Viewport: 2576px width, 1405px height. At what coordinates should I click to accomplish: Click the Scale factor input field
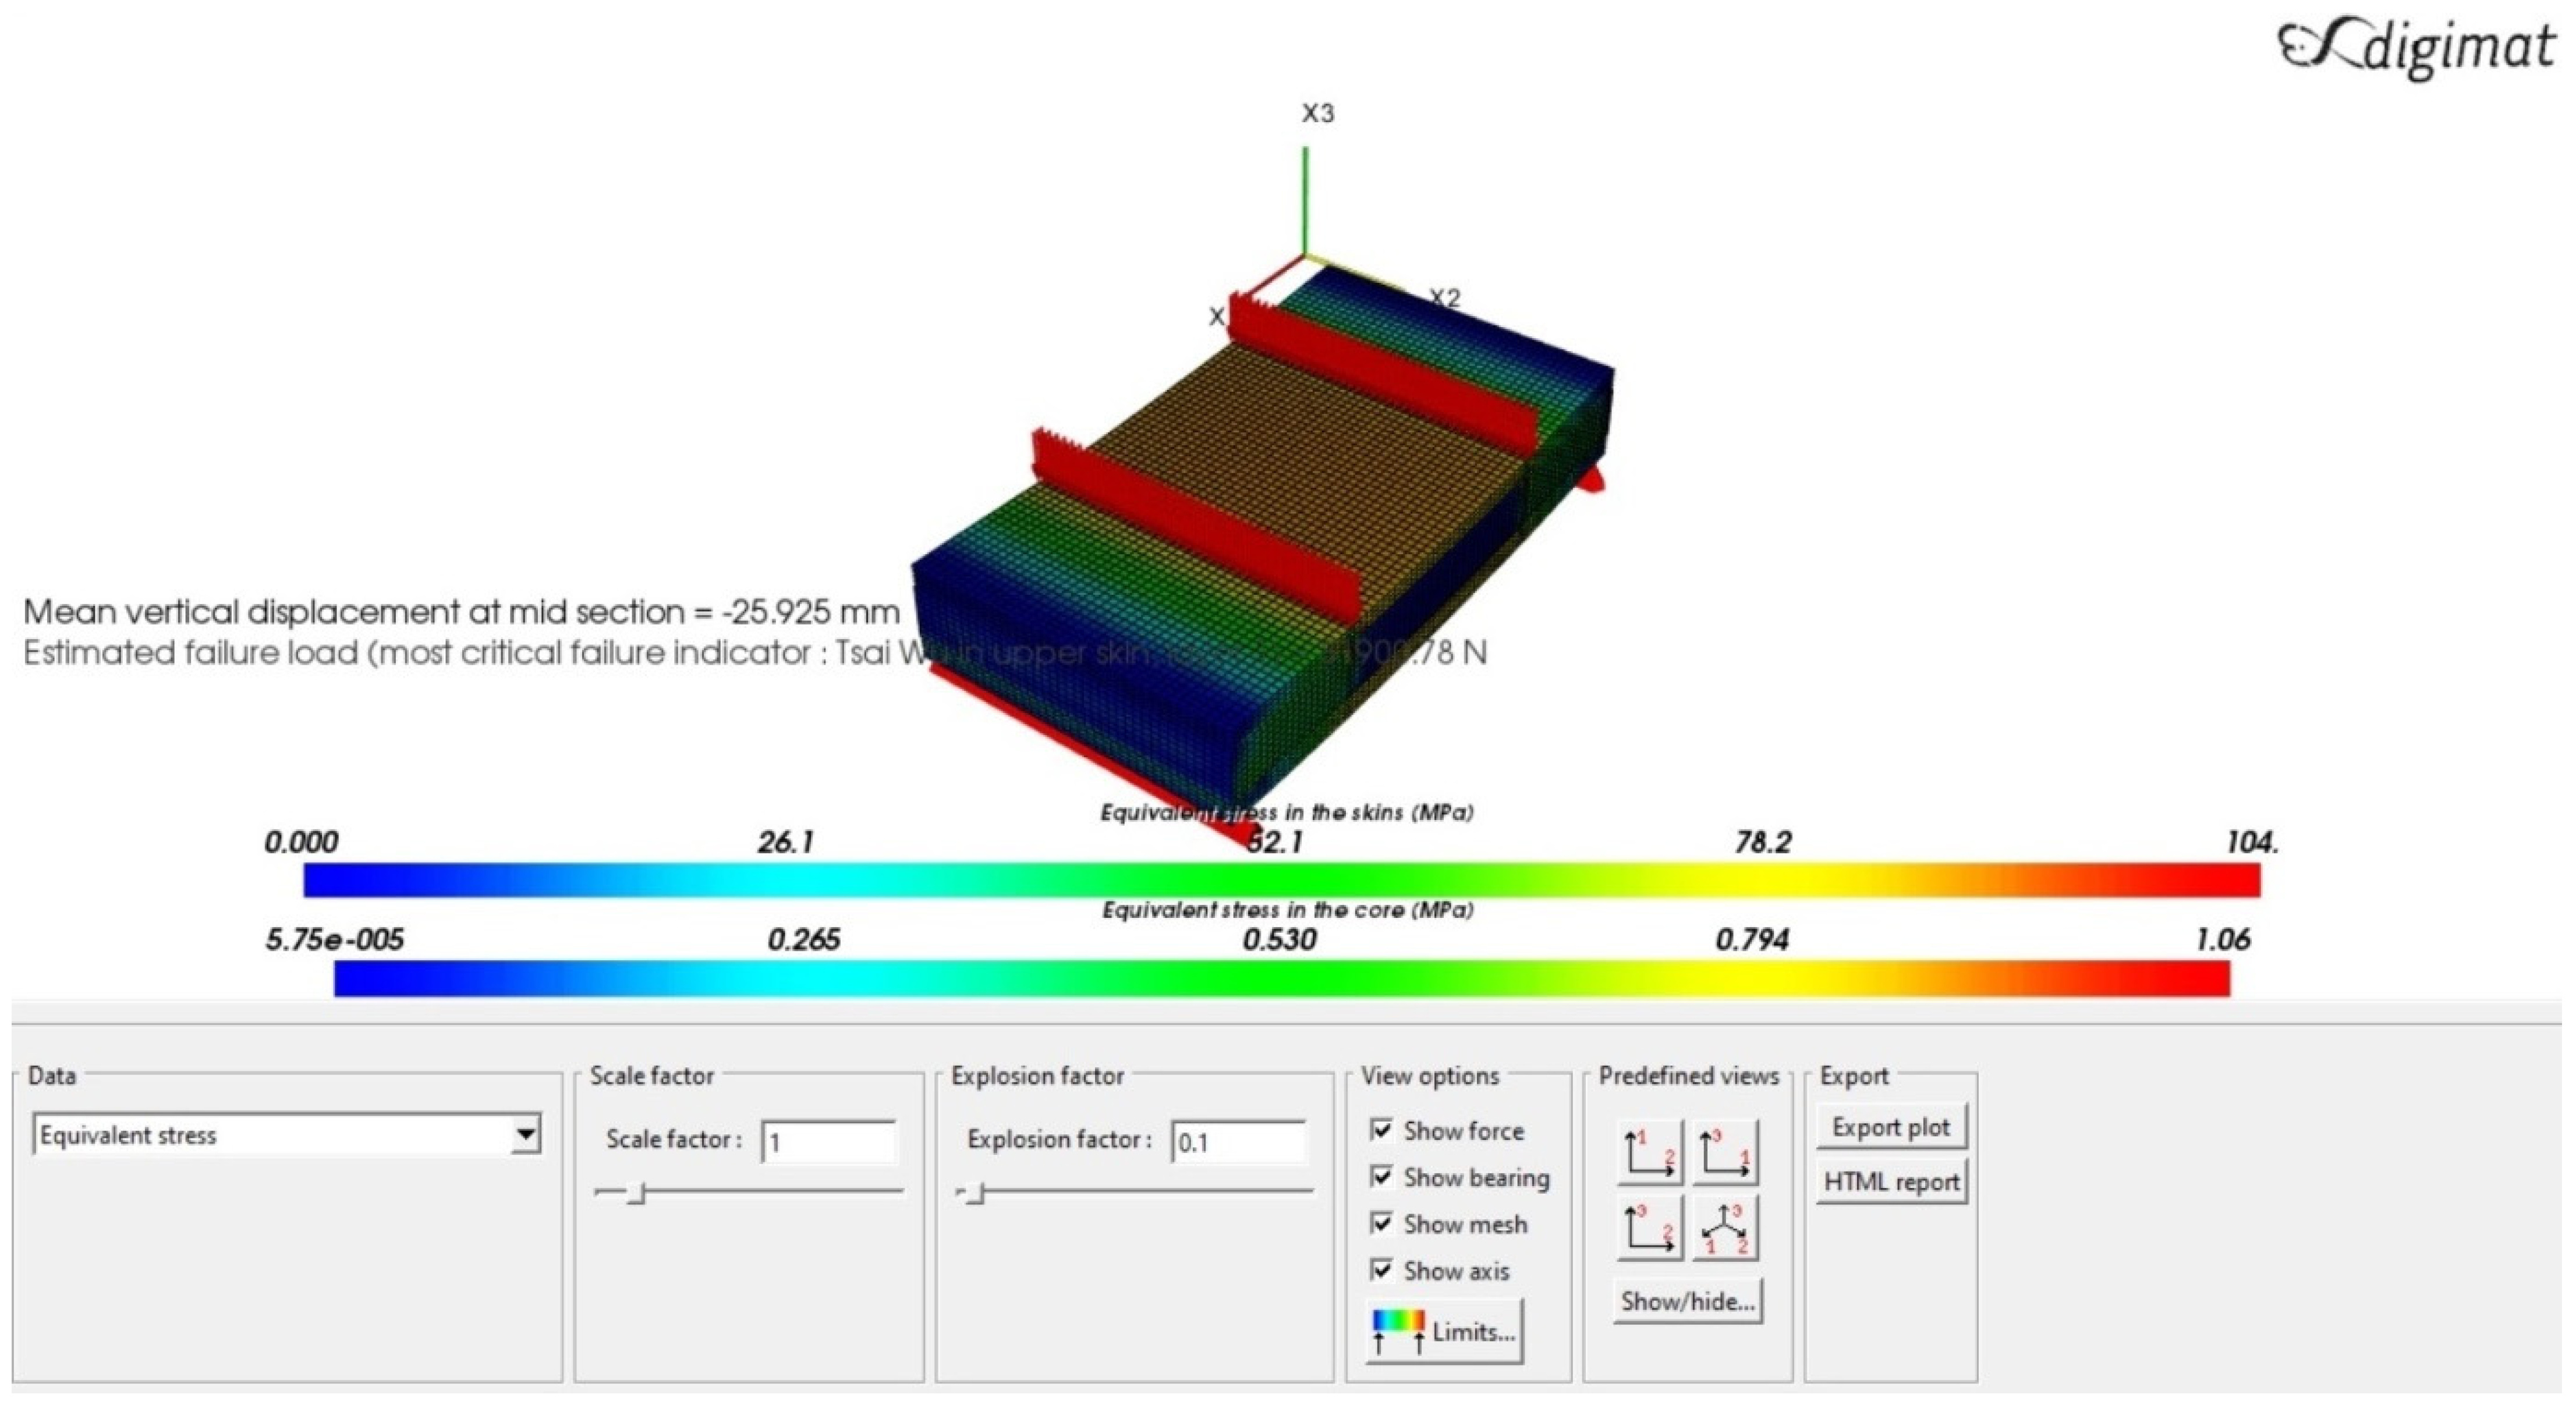click(x=828, y=1142)
